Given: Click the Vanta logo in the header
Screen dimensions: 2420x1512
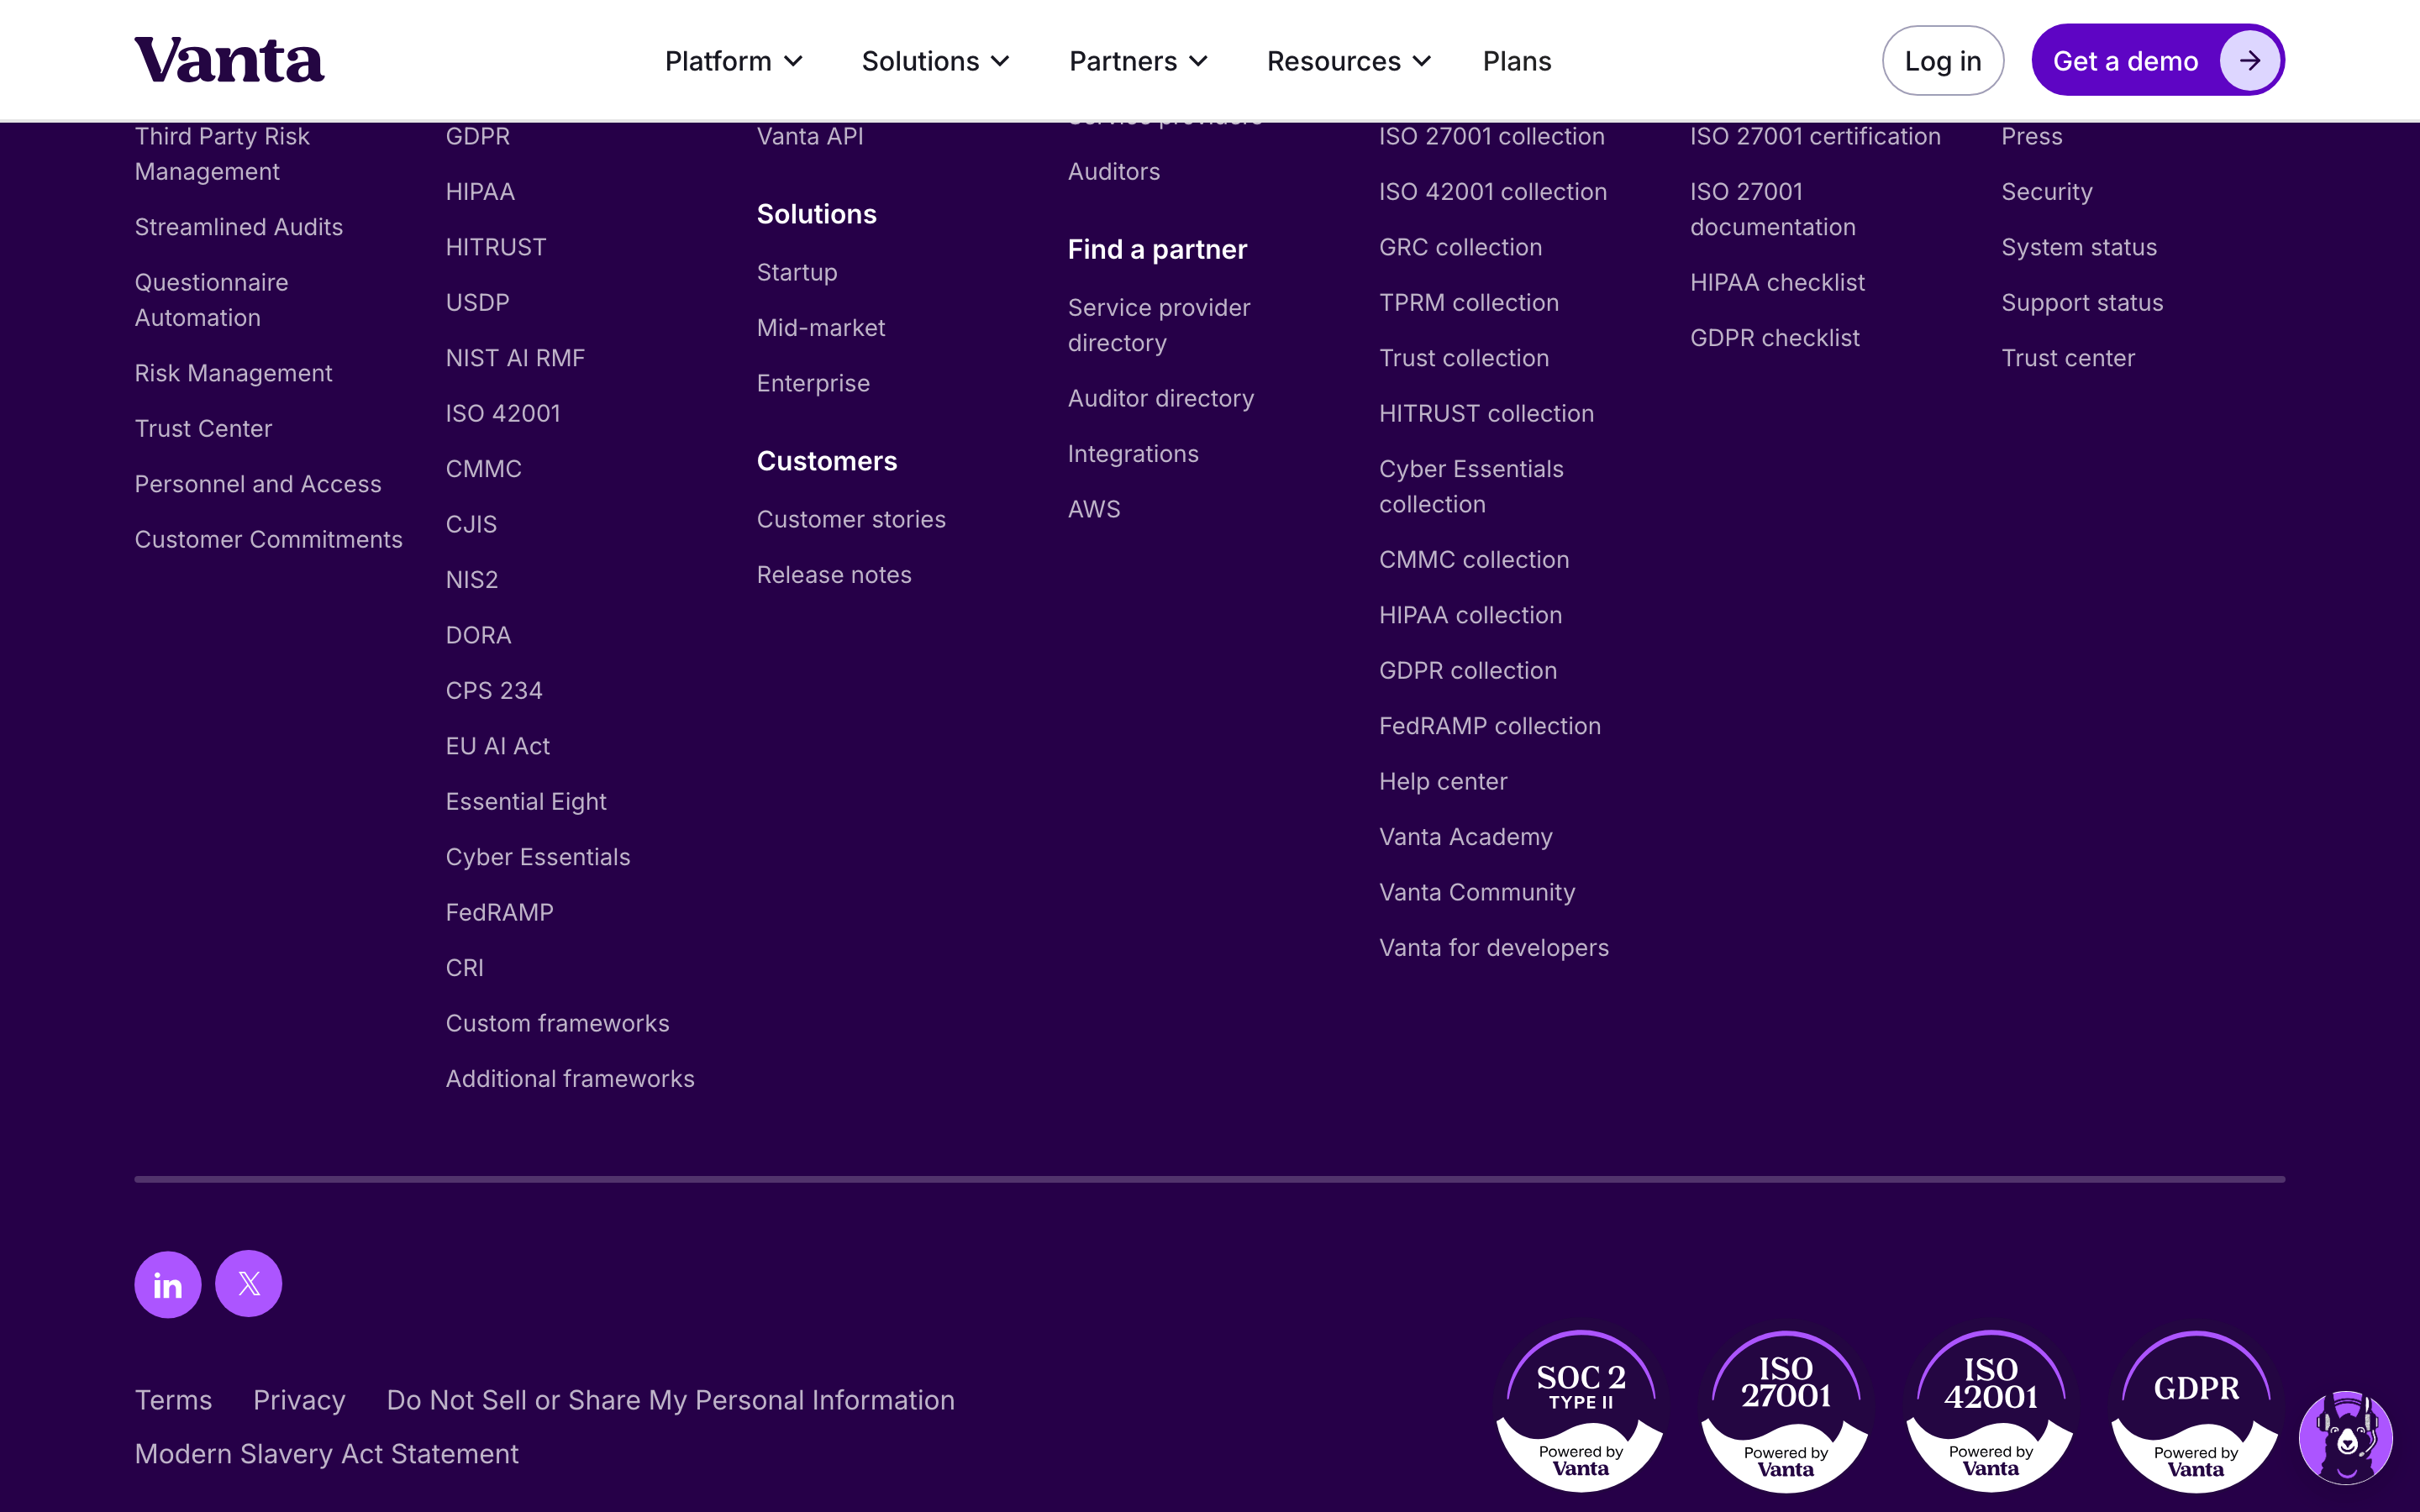Looking at the screenshot, I should pyautogui.click(x=229, y=60).
